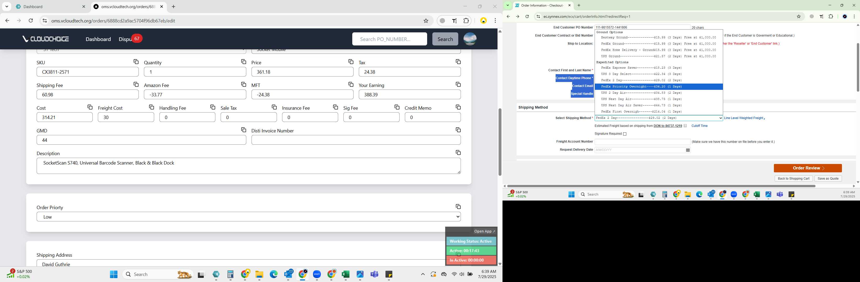Image resolution: width=860 pixels, height=282 pixels.
Task: Open Excel from the left taskbar
Action: (x=345, y=274)
